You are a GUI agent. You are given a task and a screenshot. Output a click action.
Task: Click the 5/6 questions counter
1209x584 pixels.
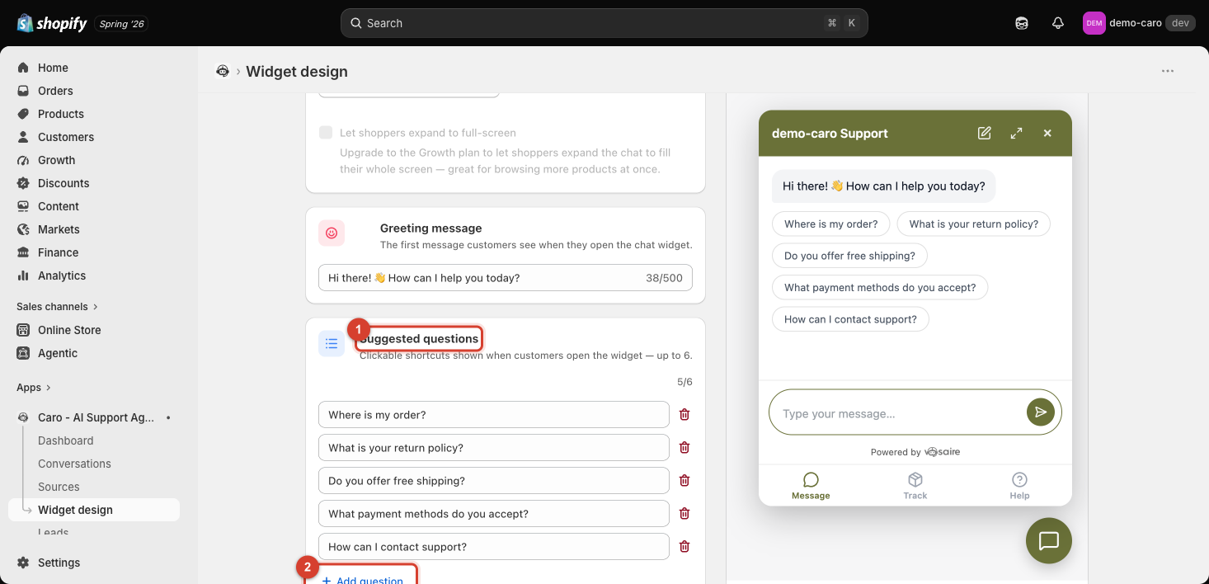tap(684, 382)
